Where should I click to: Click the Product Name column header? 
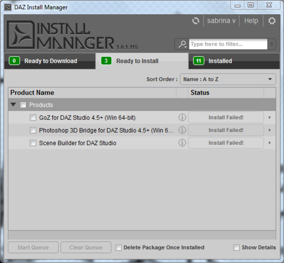tap(92, 93)
